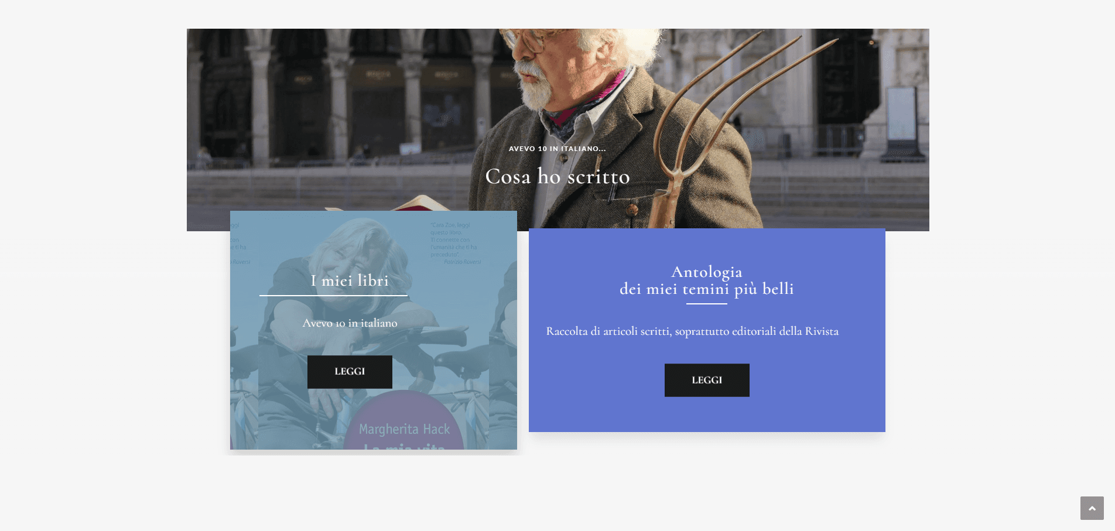This screenshot has width=1115, height=531.
Task: Click 'Margherita Hack' text on book cover
Action: pyautogui.click(x=404, y=429)
